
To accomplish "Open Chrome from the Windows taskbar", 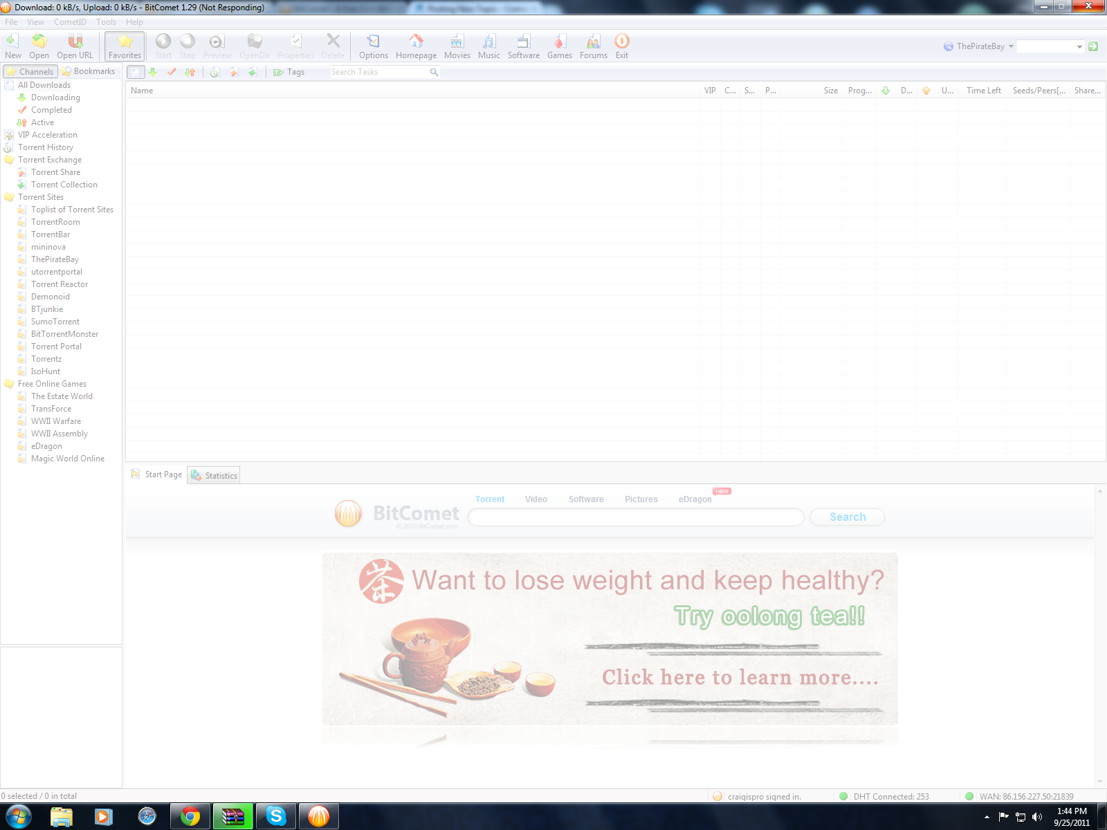I will (x=190, y=817).
